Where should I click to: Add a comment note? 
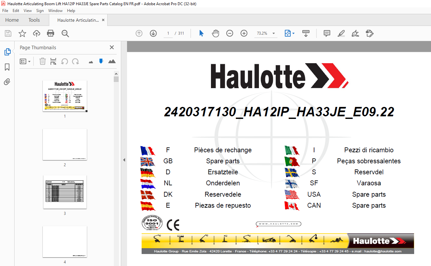pyautogui.click(x=327, y=33)
